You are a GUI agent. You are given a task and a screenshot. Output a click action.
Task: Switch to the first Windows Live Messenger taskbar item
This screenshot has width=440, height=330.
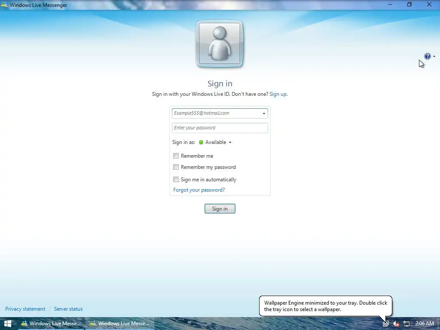pos(51,324)
